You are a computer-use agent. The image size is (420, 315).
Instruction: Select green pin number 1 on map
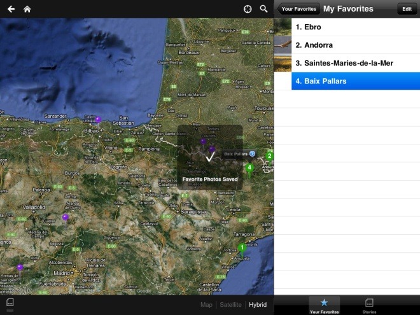click(242, 249)
